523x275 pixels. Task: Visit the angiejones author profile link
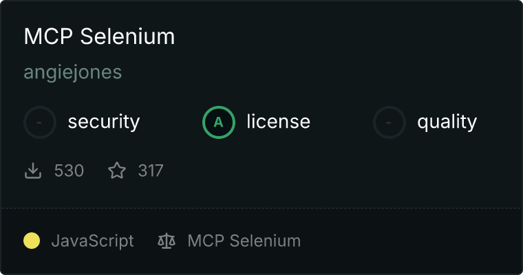click(x=72, y=72)
